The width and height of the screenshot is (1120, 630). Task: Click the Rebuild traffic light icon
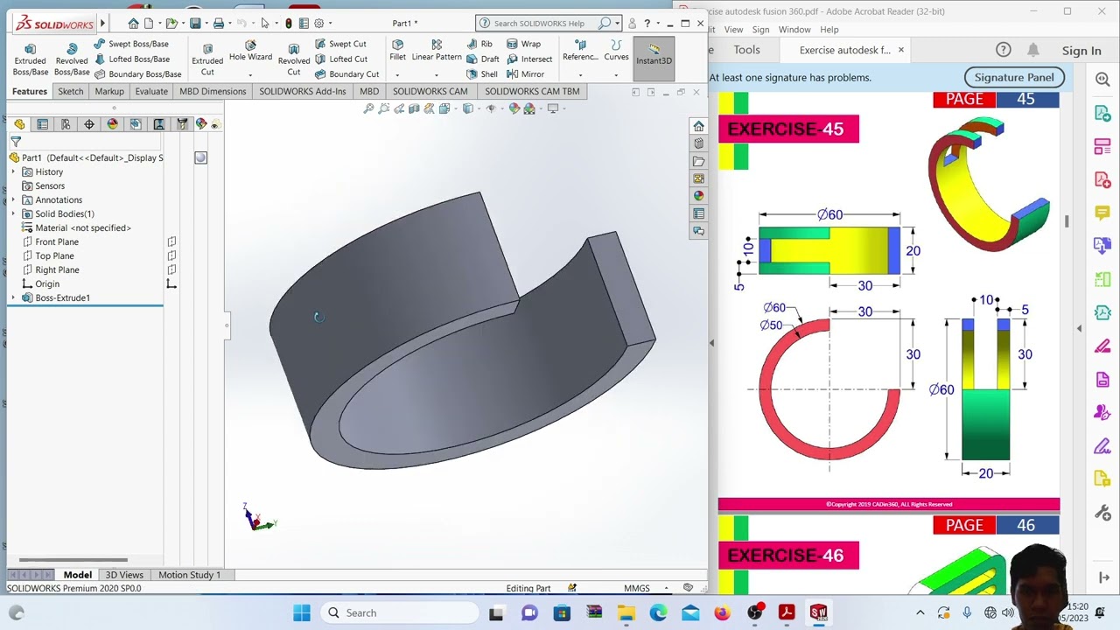point(289,24)
